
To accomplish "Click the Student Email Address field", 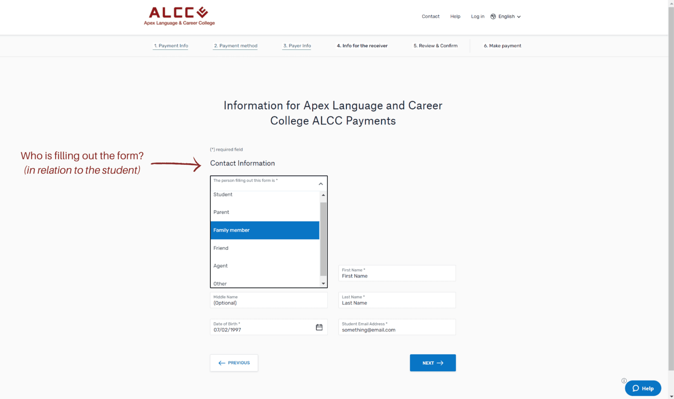I will [397, 327].
